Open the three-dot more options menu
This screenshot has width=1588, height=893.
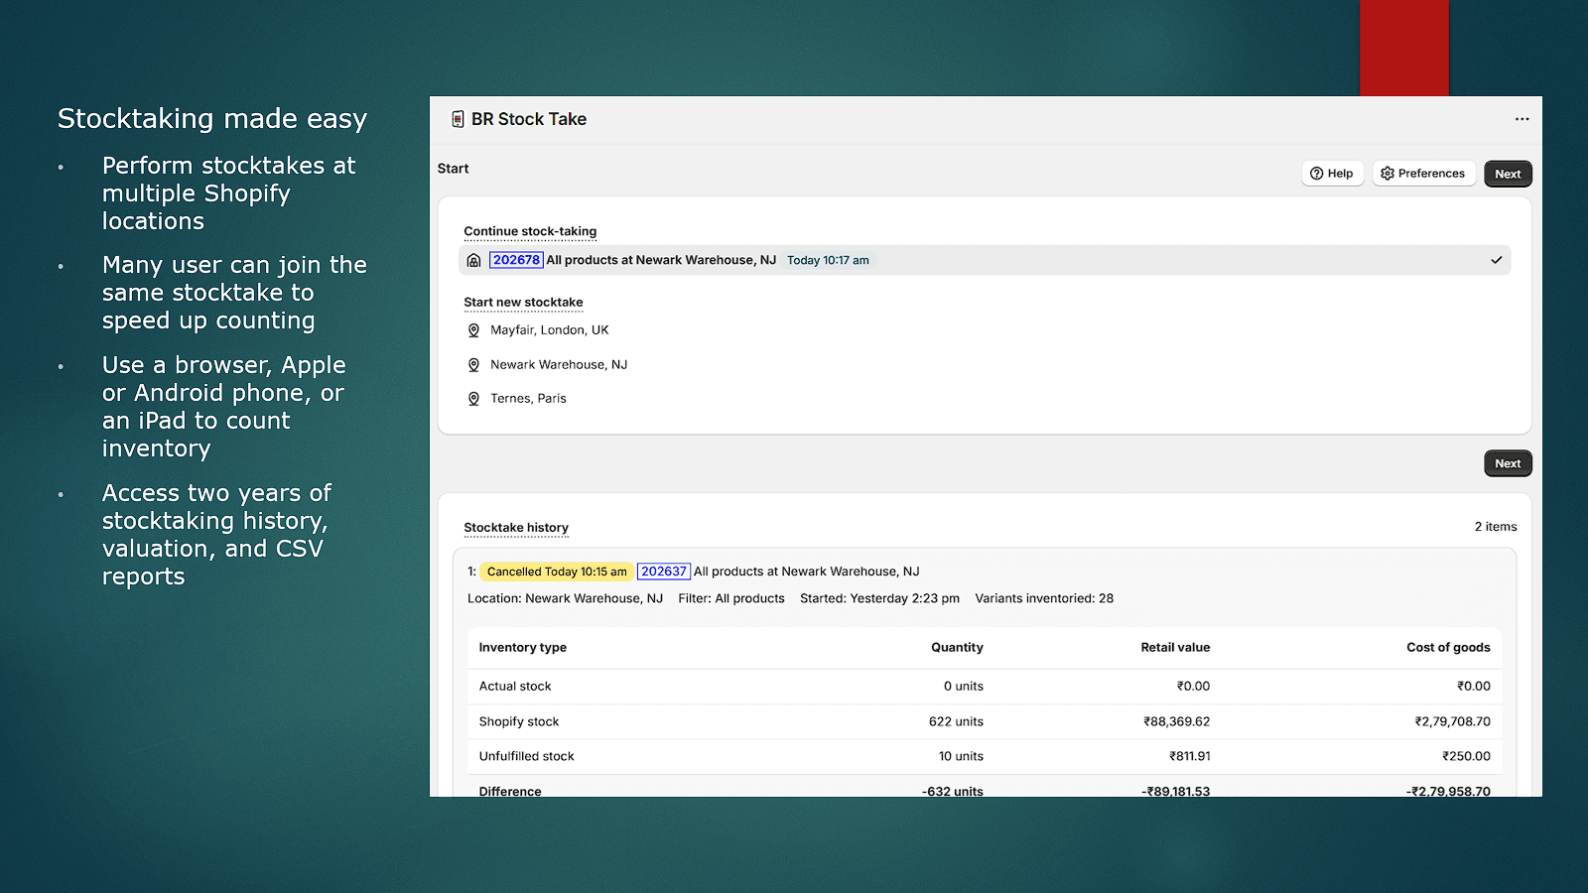pos(1522,119)
